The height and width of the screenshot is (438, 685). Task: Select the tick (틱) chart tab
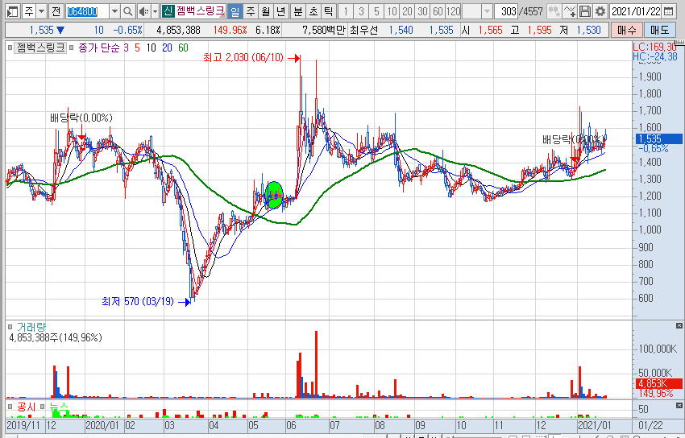(328, 11)
